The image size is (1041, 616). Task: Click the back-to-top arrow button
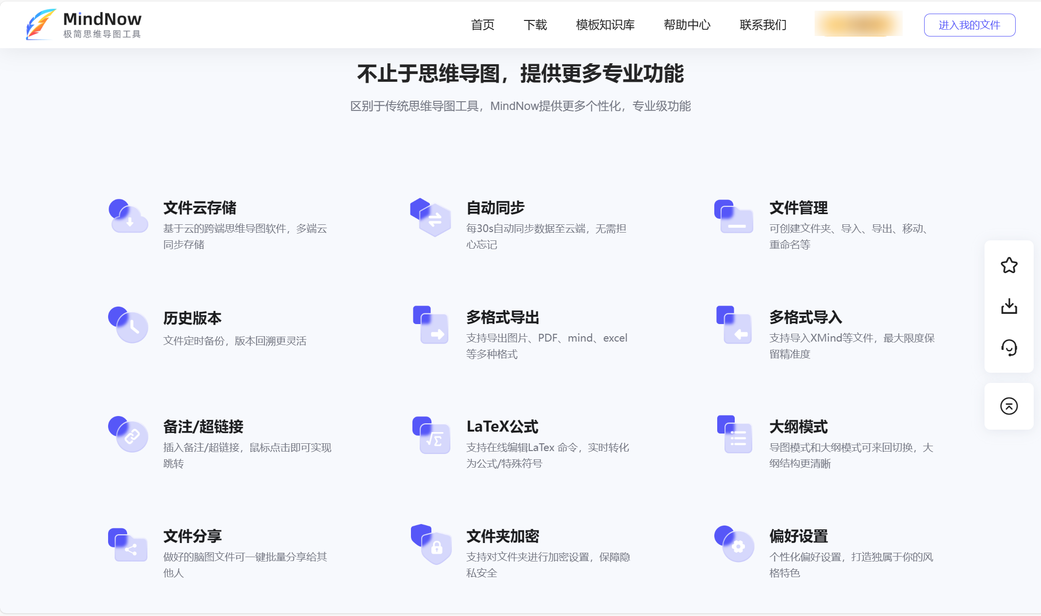pyautogui.click(x=1009, y=406)
